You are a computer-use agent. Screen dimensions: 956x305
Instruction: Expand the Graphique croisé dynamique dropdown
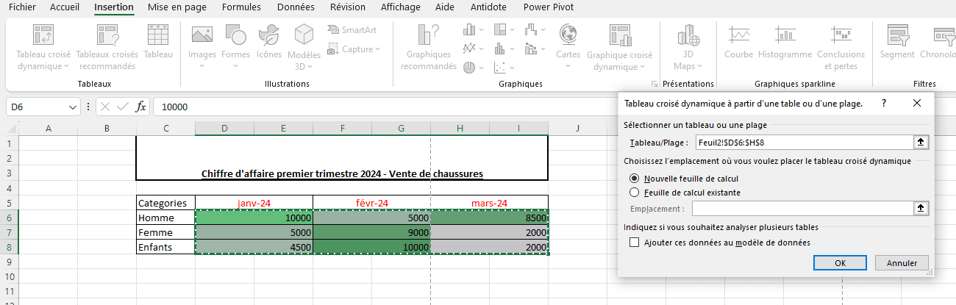click(619, 67)
